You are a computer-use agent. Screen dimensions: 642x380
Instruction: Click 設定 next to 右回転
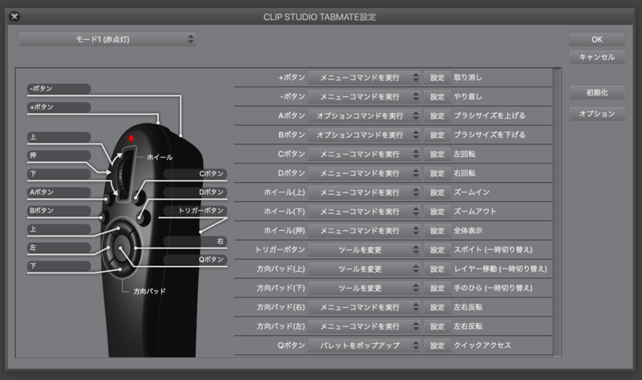(x=437, y=173)
